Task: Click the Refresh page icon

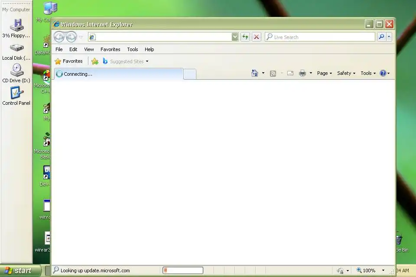Action: (x=245, y=37)
